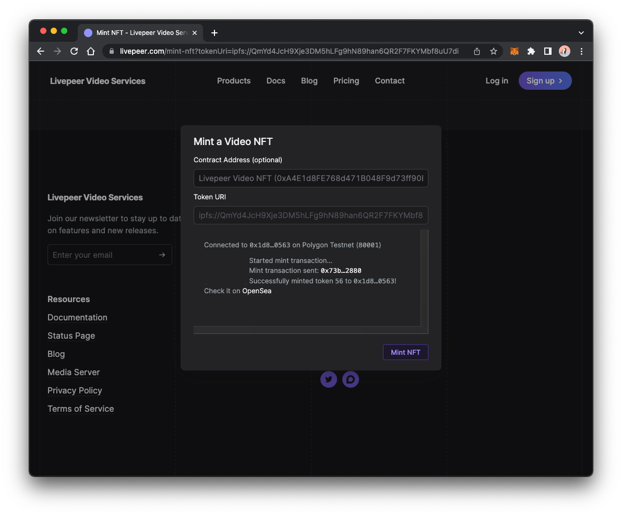Click the Log in link

pyautogui.click(x=497, y=80)
